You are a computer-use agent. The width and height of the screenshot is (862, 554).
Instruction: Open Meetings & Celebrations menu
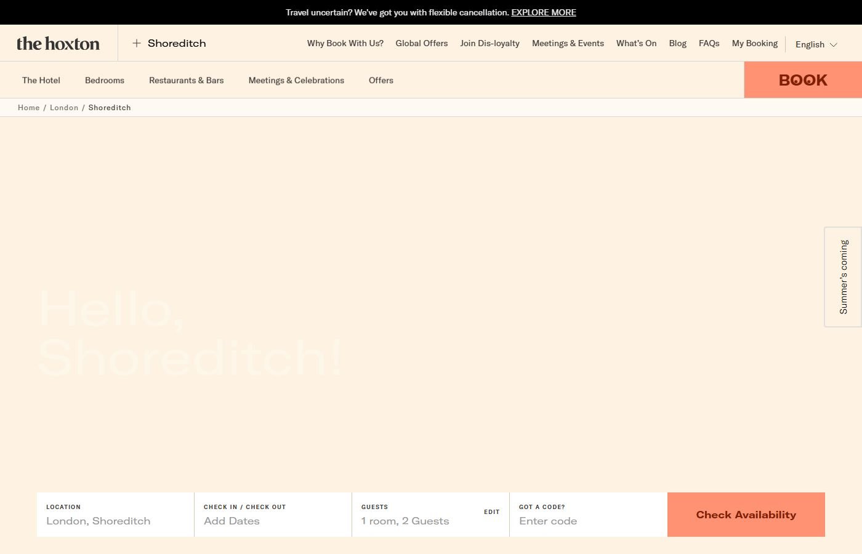[x=296, y=80]
